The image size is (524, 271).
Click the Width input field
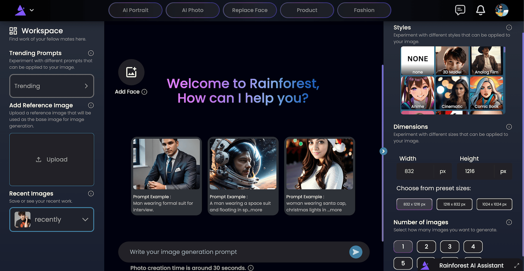pos(415,171)
